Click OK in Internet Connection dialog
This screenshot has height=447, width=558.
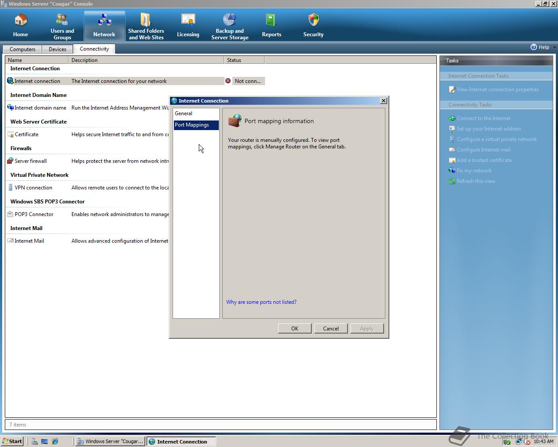point(295,329)
